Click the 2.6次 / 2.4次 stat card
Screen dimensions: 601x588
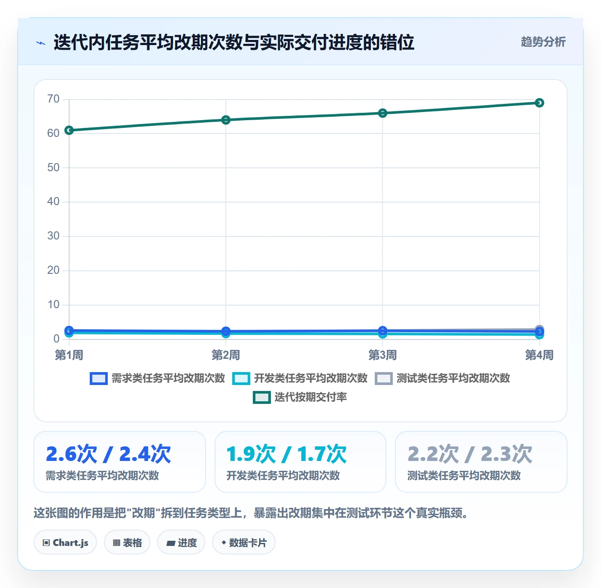pos(120,462)
